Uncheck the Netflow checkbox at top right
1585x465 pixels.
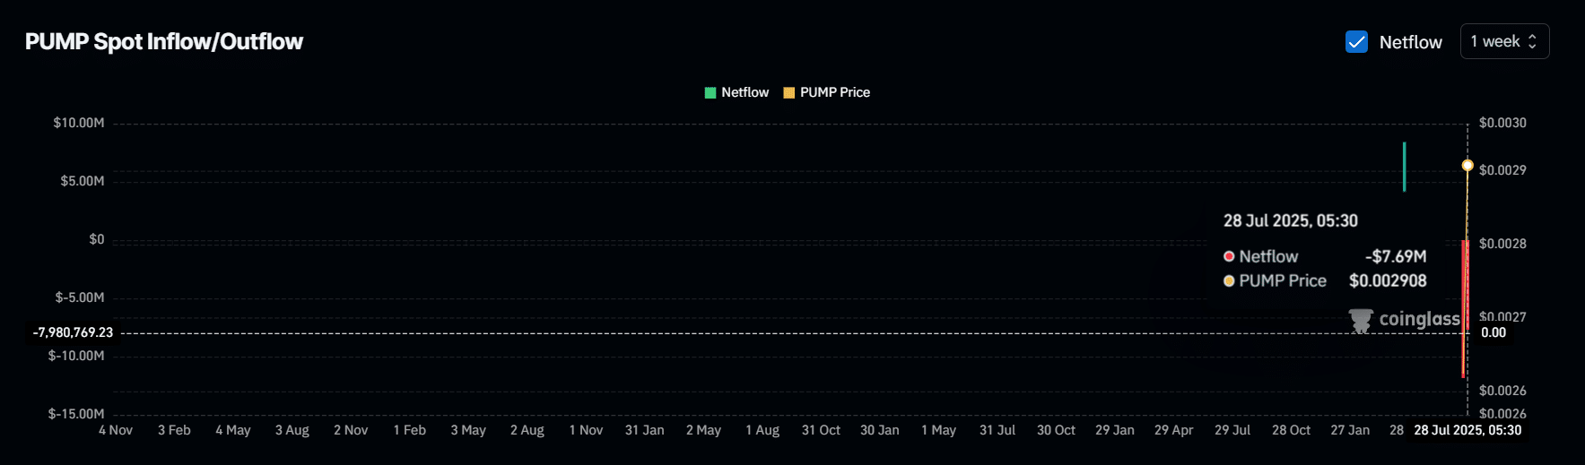(x=1356, y=42)
